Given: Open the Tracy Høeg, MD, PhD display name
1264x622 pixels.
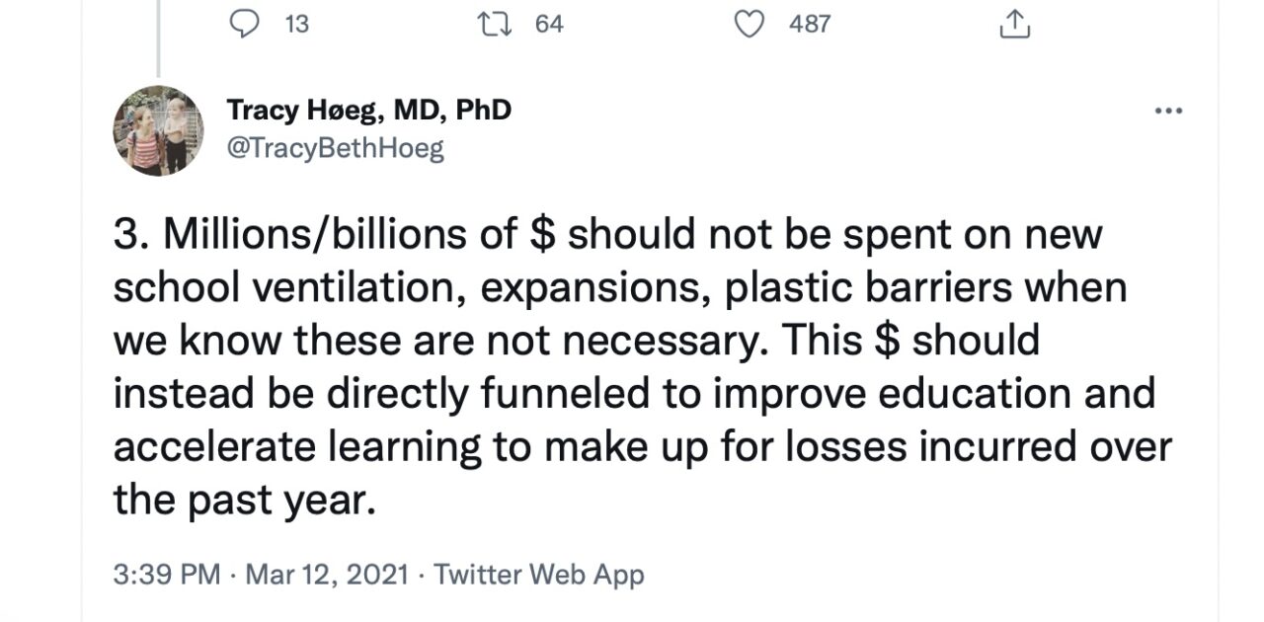Looking at the screenshot, I should 369,110.
